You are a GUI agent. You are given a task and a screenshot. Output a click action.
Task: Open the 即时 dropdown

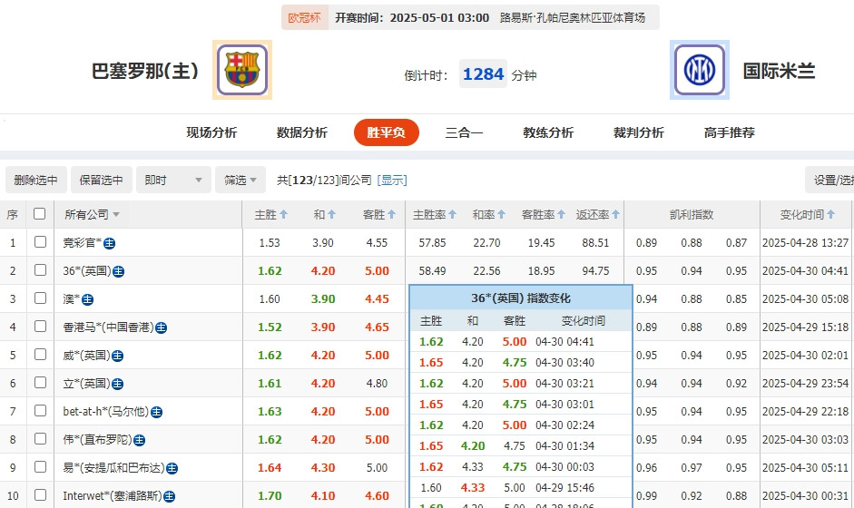tap(173, 180)
